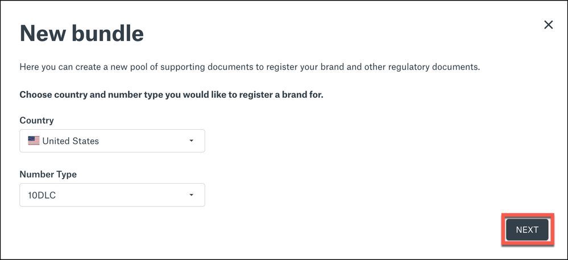
Task: Click the "Number Type" field label
Action: point(48,175)
